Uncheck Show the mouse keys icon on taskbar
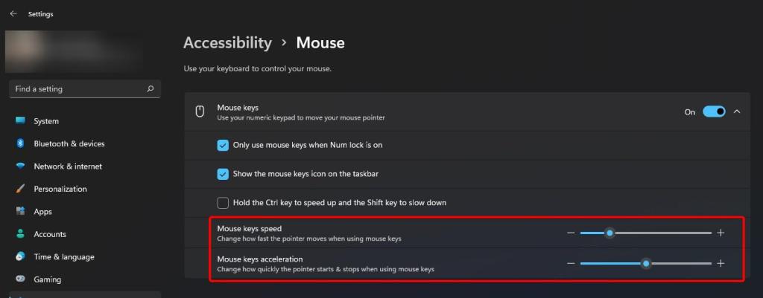763x298 pixels. click(223, 174)
